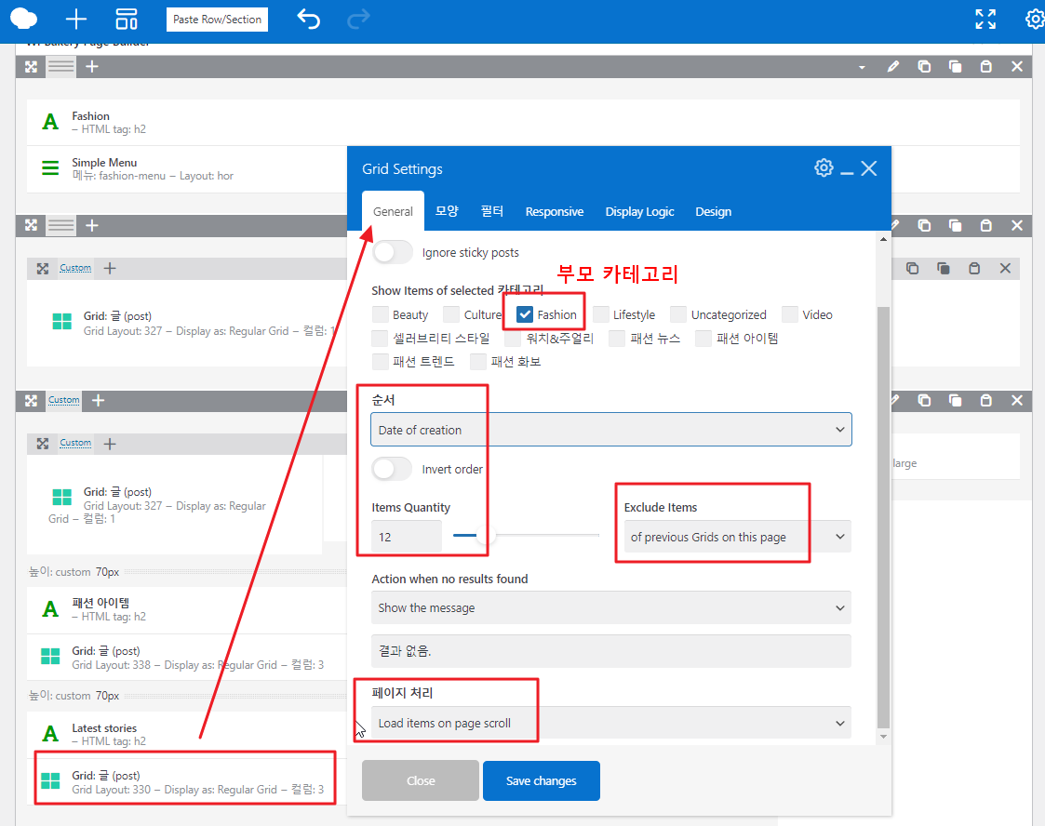The width and height of the screenshot is (1045, 826).
Task: Switch to the 필터 tab
Action: point(492,211)
